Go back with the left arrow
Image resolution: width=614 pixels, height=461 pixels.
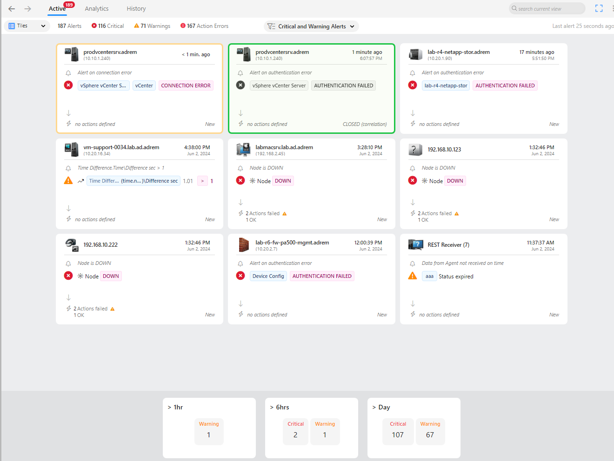point(12,9)
